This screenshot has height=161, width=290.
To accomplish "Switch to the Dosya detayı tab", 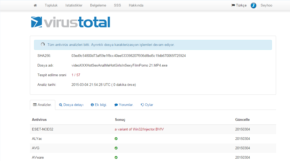I will point(71,105).
